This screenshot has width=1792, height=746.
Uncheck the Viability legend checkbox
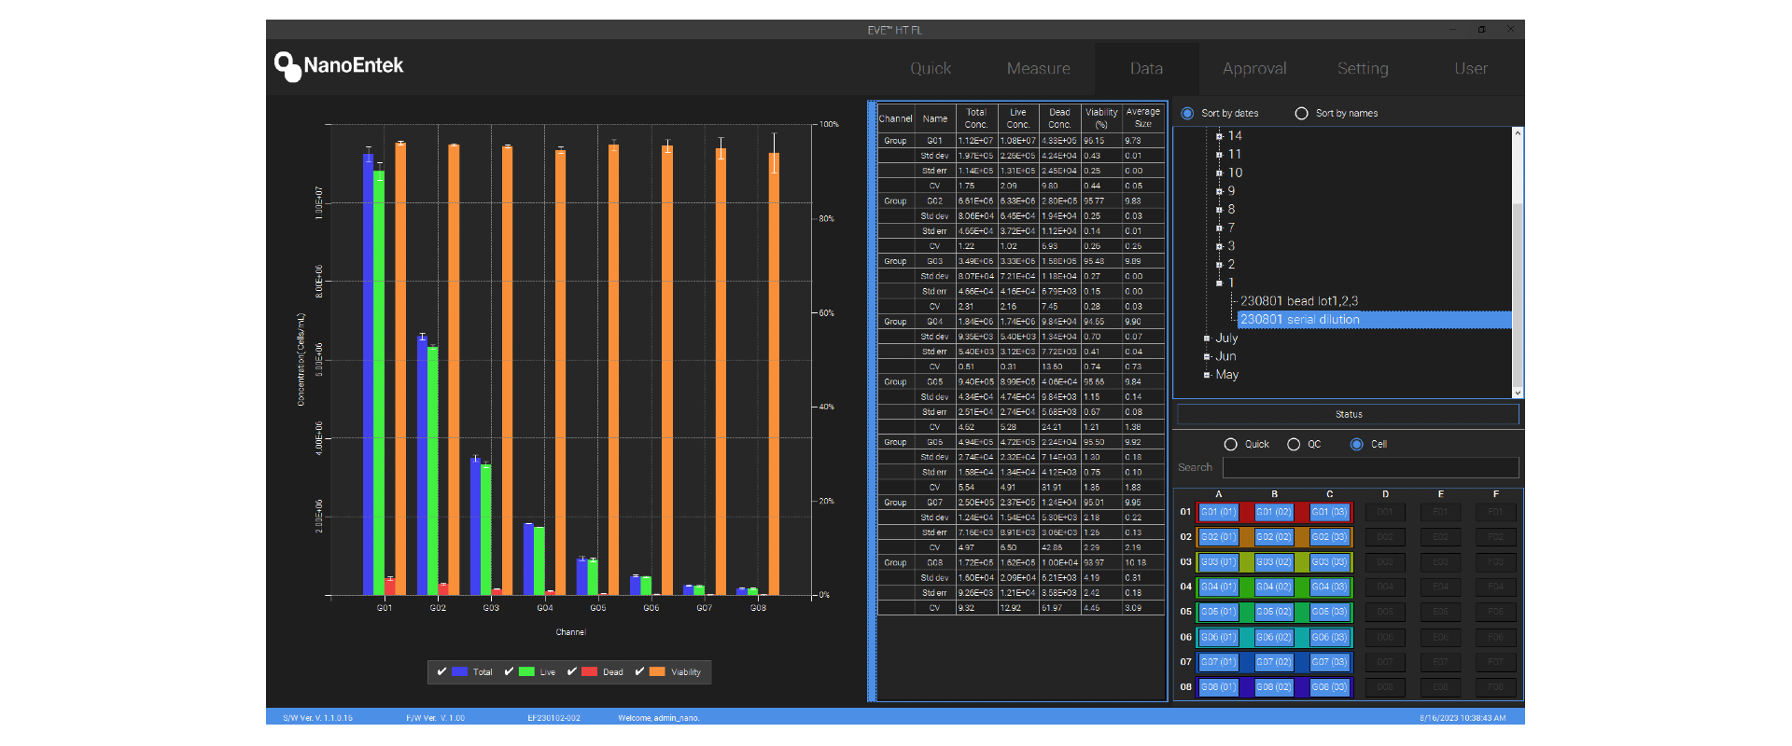640,671
